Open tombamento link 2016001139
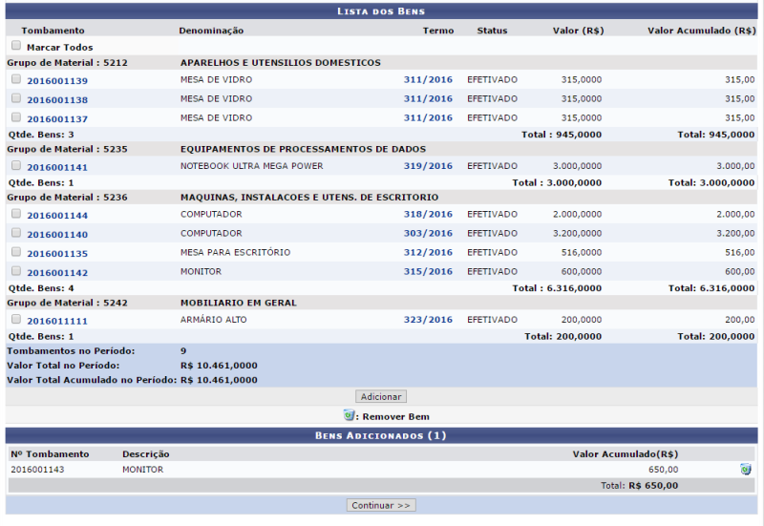The width and height of the screenshot is (764, 526). tap(57, 81)
